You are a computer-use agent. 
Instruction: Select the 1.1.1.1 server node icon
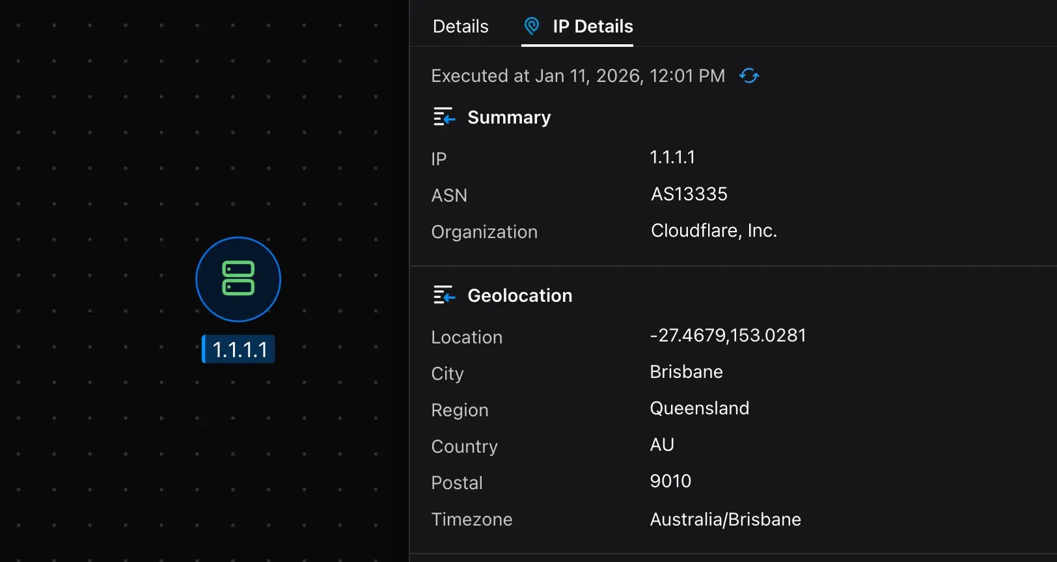[x=238, y=279]
